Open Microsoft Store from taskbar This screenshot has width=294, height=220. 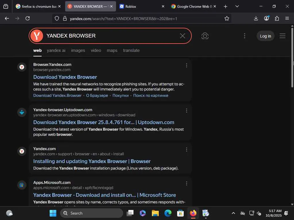click(x=180, y=213)
